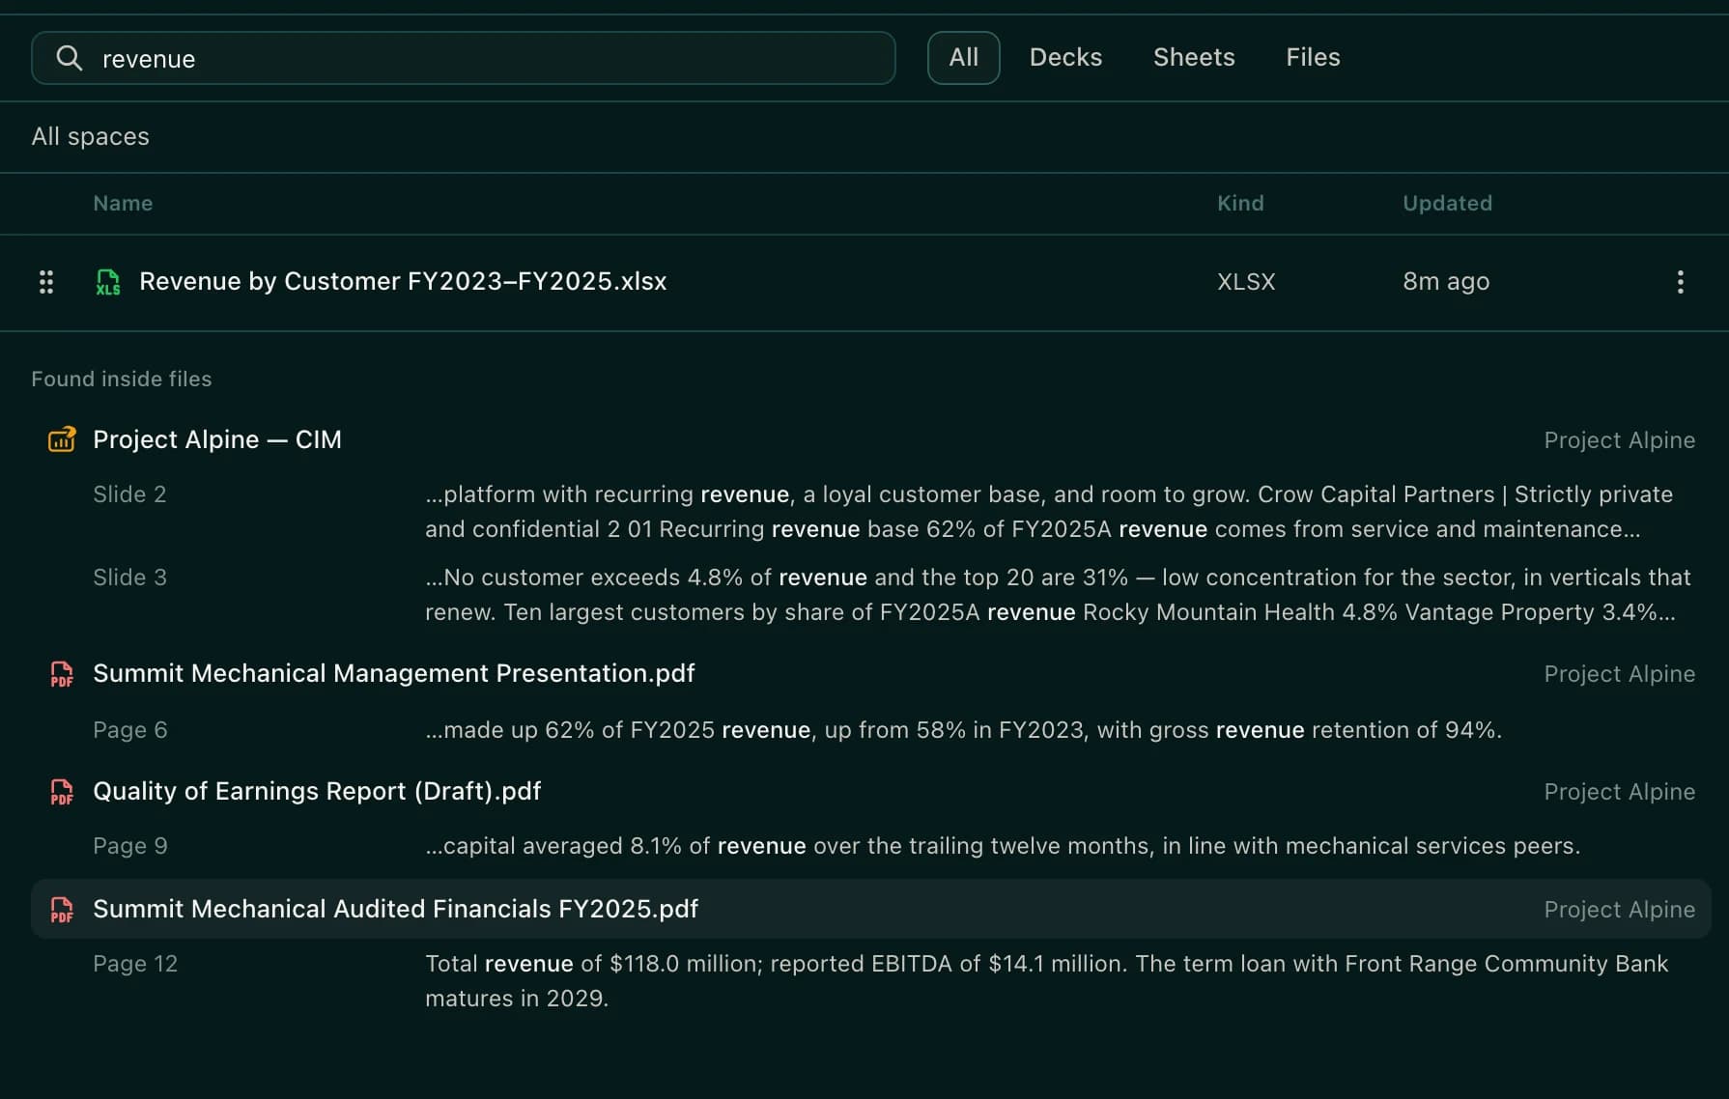Sort by the Kind column header
The width and height of the screenshot is (1729, 1099).
pyautogui.click(x=1240, y=204)
